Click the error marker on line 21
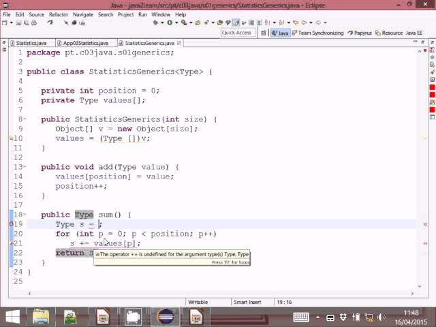This screenshot has width=436, height=327. coord(11,243)
